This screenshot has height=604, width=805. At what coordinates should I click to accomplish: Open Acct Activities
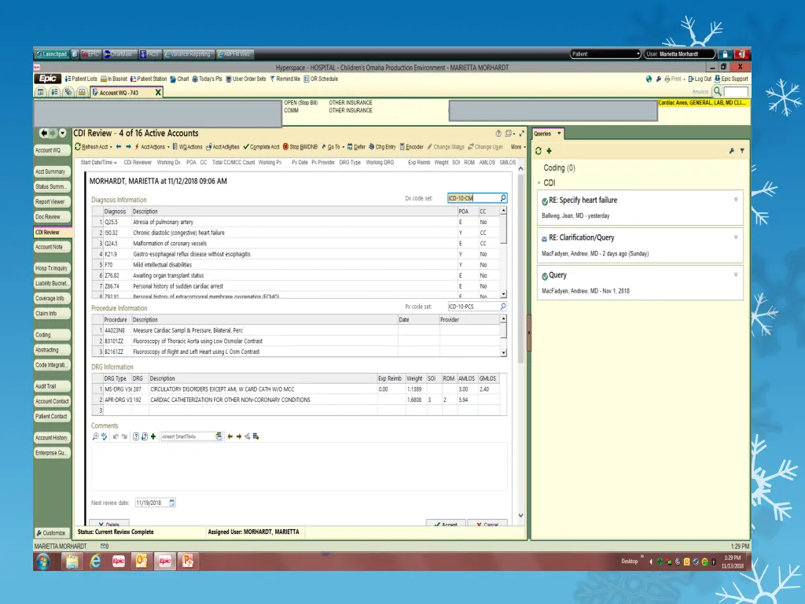click(x=222, y=147)
